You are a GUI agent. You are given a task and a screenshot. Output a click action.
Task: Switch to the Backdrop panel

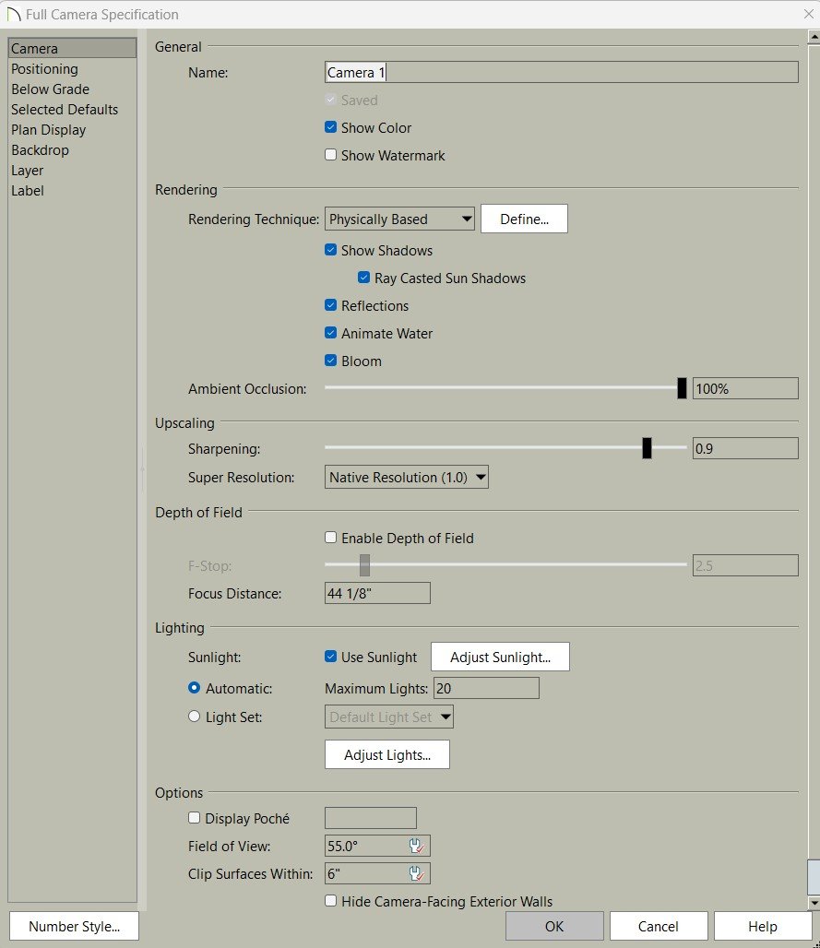pos(40,150)
